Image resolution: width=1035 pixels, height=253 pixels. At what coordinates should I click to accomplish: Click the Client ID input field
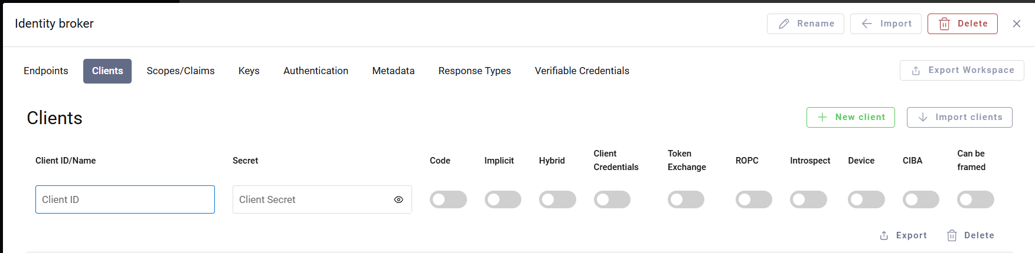(125, 199)
